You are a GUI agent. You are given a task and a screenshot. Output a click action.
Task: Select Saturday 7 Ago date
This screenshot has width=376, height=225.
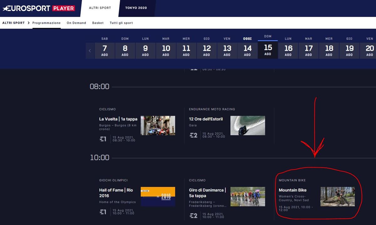tap(105, 51)
